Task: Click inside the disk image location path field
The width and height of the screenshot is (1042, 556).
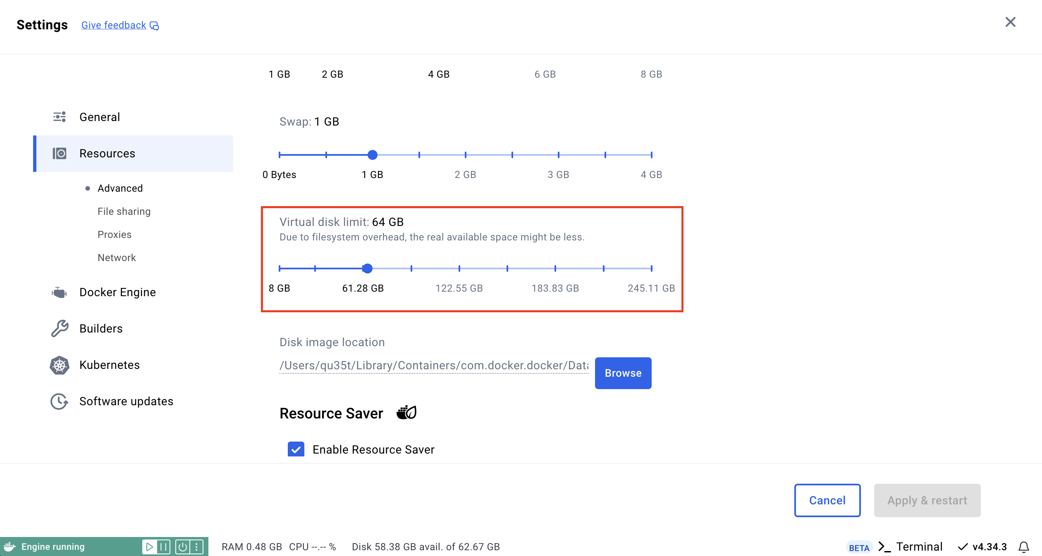Action: (433, 365)
